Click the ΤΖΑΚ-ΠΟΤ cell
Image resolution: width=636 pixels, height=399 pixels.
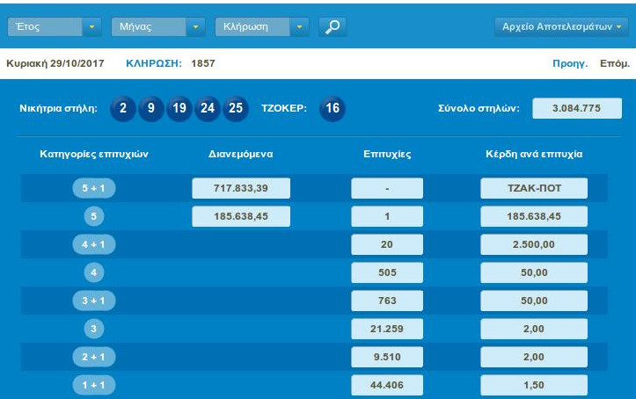click(534, 188)
